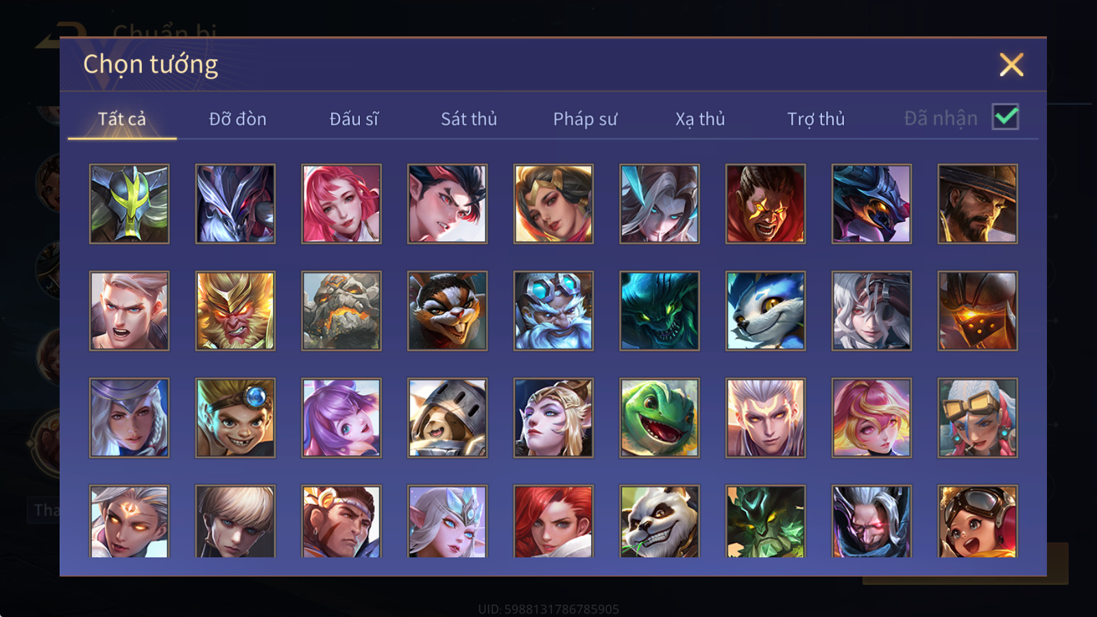This screenshot has height=617, width=1097.
Task: Select the raccoon hero portrait
Action: coord(447,311)
